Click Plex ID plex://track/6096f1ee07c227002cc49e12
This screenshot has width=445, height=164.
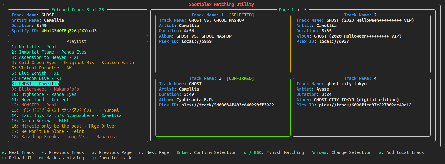365,105
